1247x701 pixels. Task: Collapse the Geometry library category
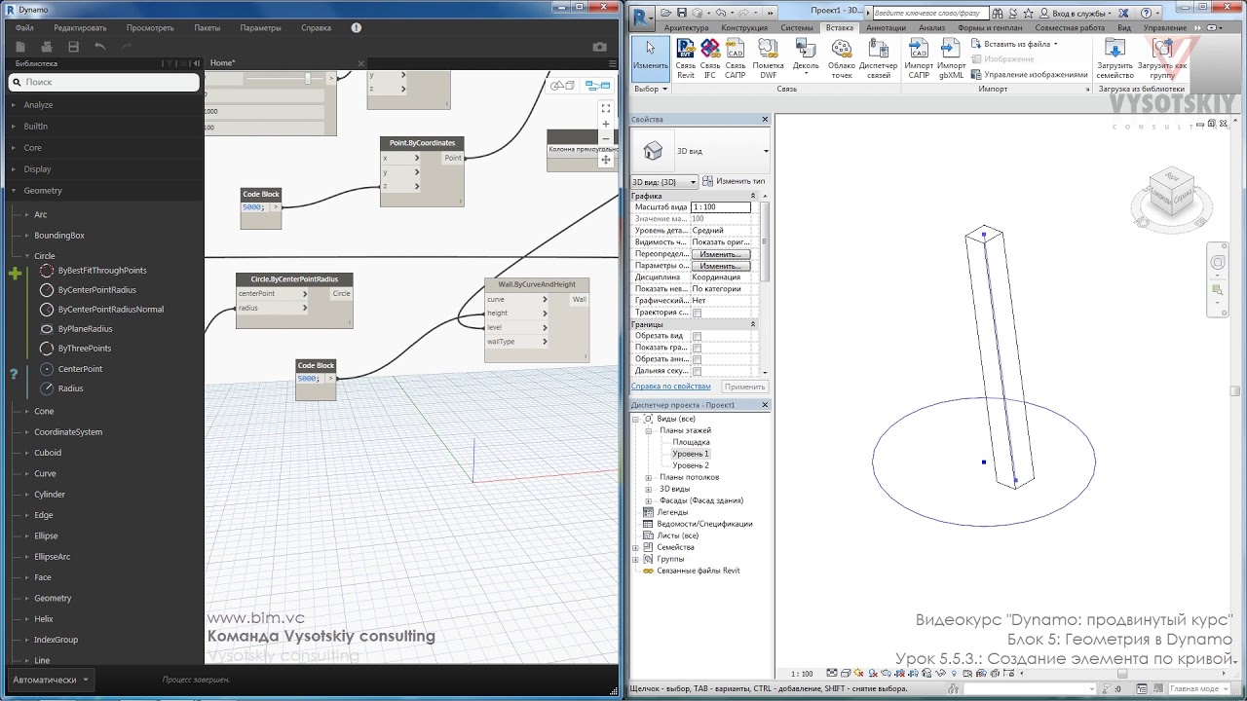[x=42, y=191]
